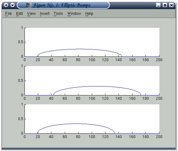Click the peak of the top plot curve
This screenshot has width=178, height=151.
tap(80, 49)
